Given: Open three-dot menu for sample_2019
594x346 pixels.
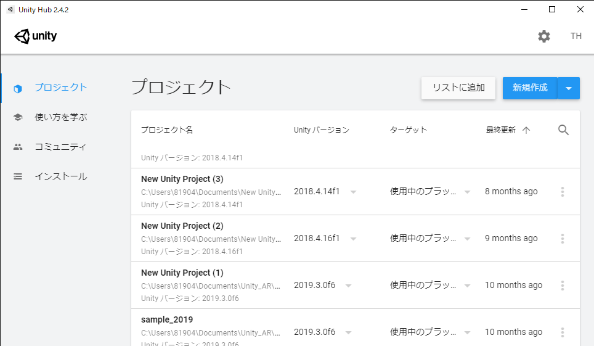Looking at the screenshot, I should (x=563, y=332).
